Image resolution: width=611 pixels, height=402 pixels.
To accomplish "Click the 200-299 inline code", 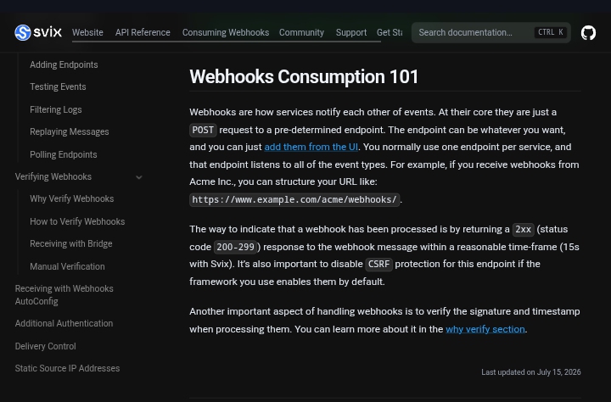I will [235, 247].
